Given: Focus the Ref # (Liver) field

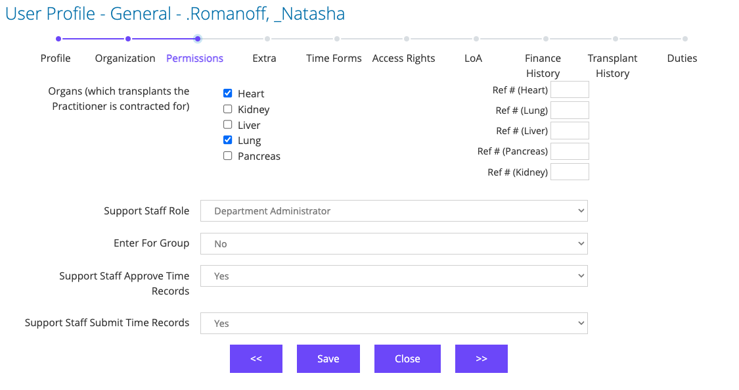Looking at the screenshot, I should [x=570, y=131].
